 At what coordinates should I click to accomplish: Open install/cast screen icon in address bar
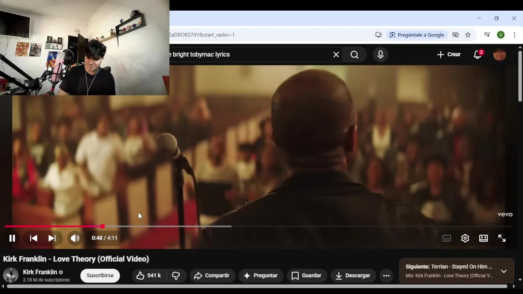click(378, 35)
